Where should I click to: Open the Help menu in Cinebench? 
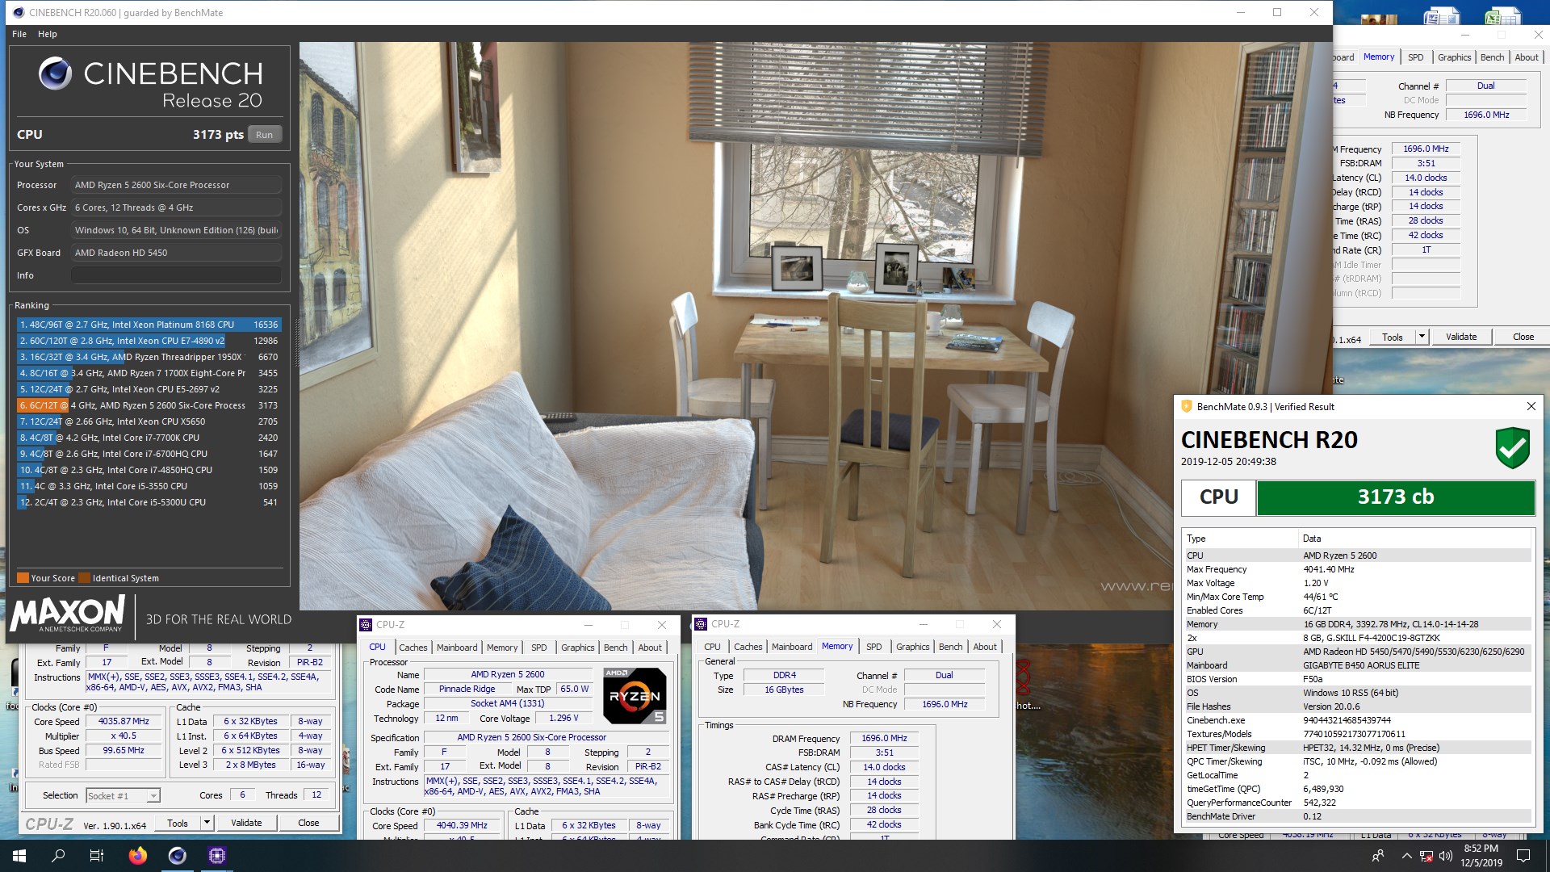[48, 34]
